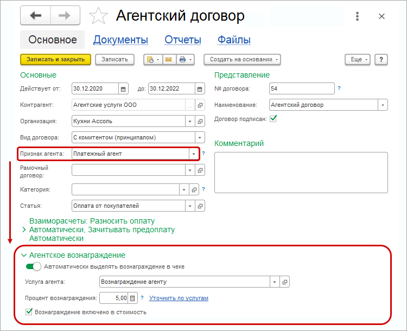Open the Еще menu

tap(358, 60)
